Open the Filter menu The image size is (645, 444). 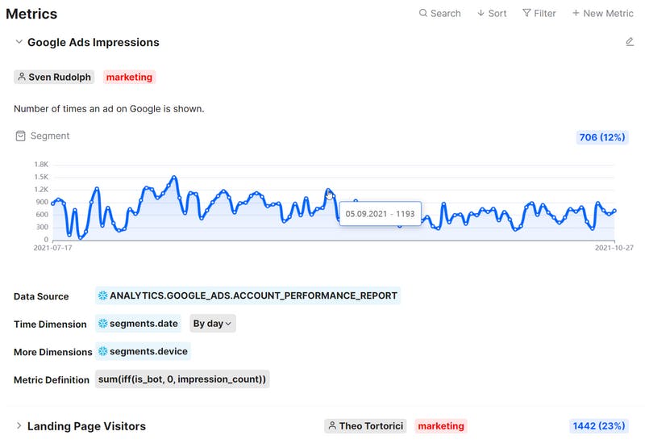coord(539,14)
